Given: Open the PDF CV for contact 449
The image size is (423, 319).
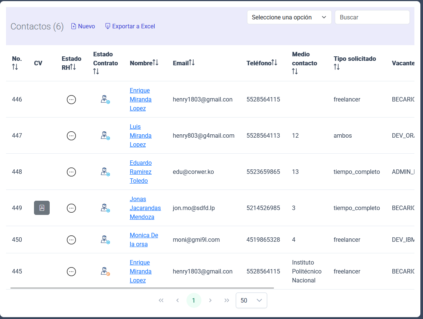Looking at the screenshot, I should click(x=42, y=208).
